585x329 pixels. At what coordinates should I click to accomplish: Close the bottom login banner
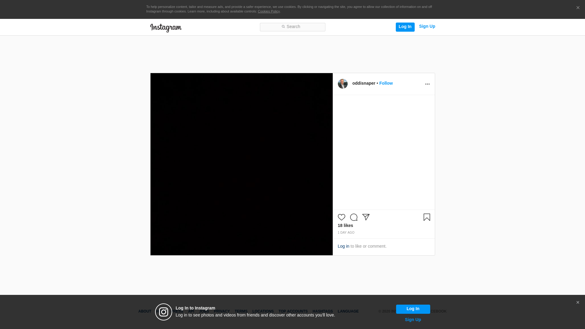[x=577, y=302]
